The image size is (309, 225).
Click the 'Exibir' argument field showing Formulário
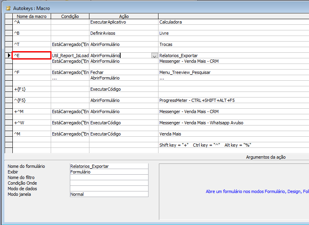pos(109,172)
